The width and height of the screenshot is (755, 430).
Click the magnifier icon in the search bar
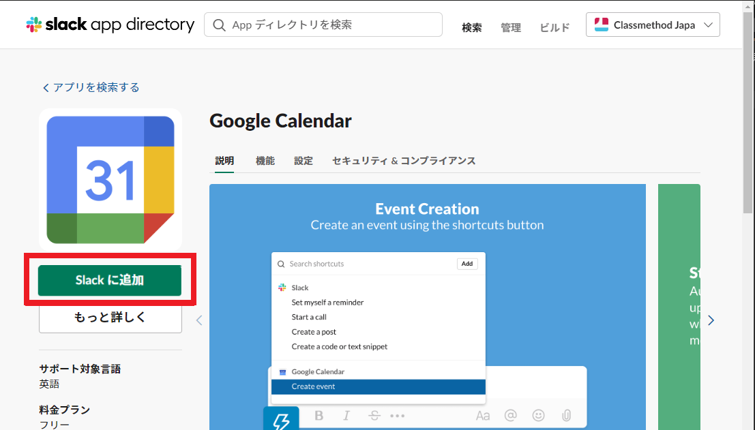(218, 24)
